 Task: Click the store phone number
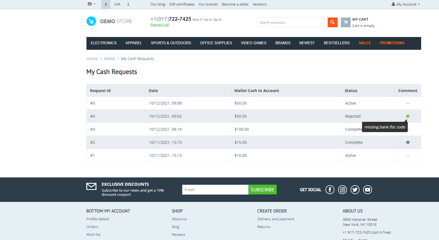pos(171,19)
